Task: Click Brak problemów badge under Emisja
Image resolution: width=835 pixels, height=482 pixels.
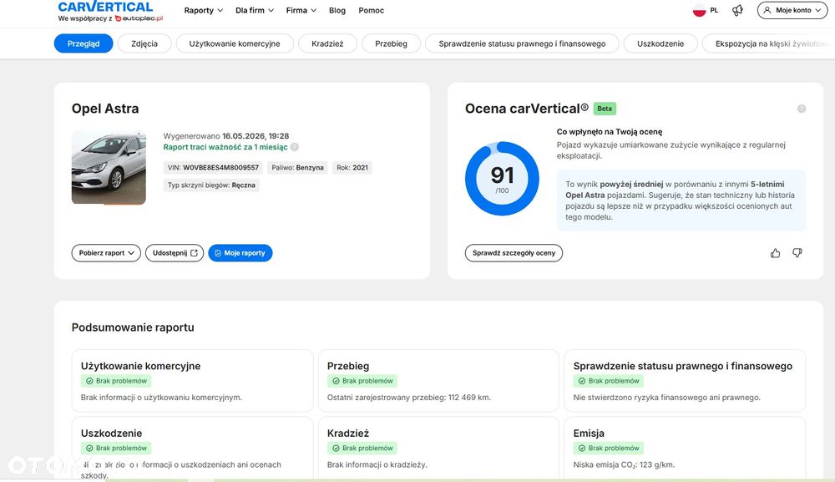Action: (x=609, y=448)
